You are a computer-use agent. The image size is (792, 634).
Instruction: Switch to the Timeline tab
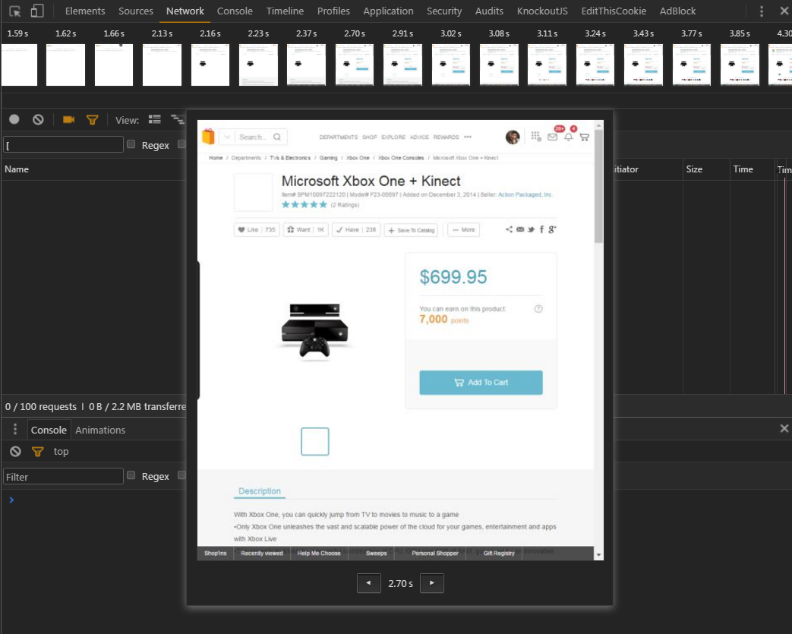coord(285,11)
